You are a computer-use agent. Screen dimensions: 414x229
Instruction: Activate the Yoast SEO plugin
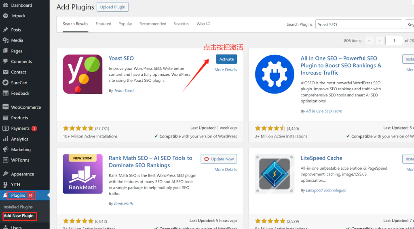[x=226, y=59]
